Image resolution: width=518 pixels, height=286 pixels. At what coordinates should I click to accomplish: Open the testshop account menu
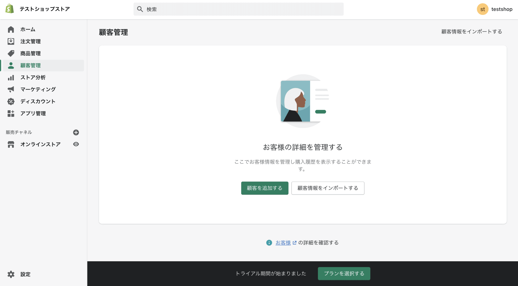pyautogui.click(x=495, y=9)
